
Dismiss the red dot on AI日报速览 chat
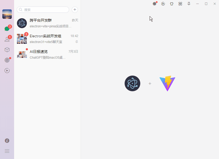(x=27, y=49)
